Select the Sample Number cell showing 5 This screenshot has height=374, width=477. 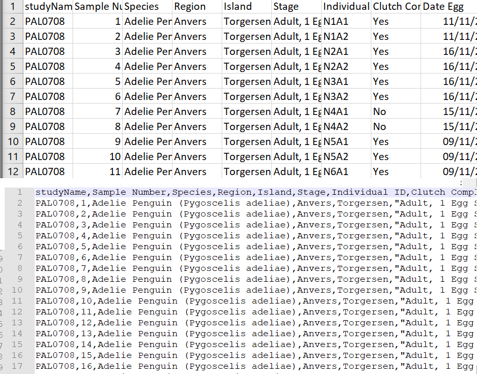tap(97, 82)
